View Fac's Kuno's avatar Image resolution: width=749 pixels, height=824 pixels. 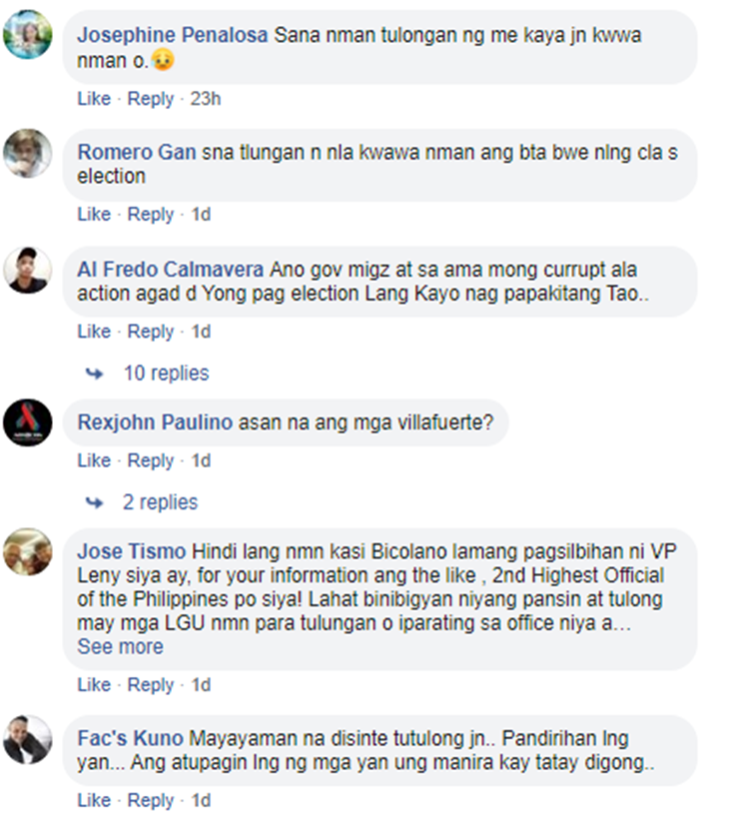click(27, 739)
